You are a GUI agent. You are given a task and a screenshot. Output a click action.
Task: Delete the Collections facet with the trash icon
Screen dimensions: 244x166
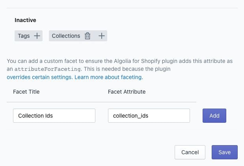tap(88, 36)
